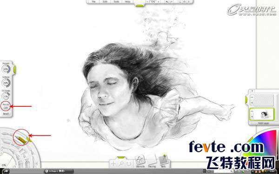Open the File menu
The height and width of the screenshot is (174, 279).
[93, 1]
